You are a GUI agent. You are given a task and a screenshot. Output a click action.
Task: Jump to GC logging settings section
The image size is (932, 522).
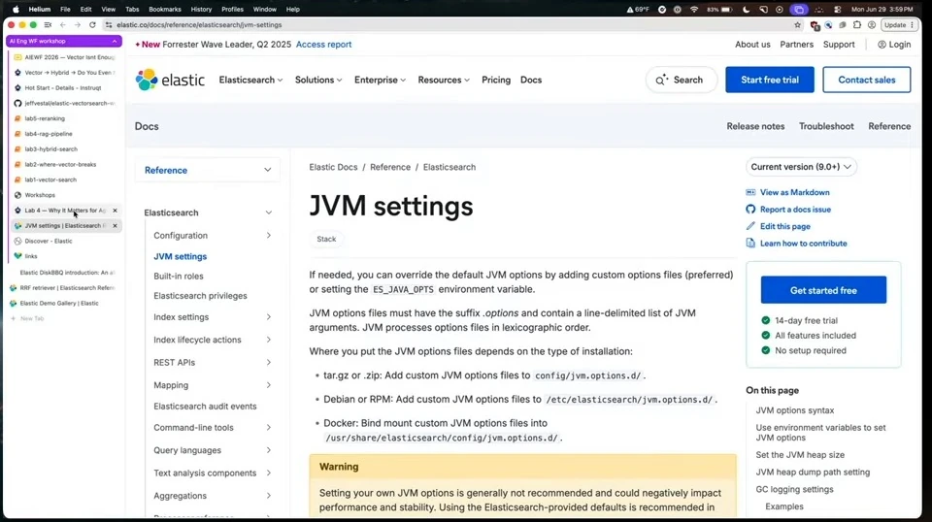(794, 489)
